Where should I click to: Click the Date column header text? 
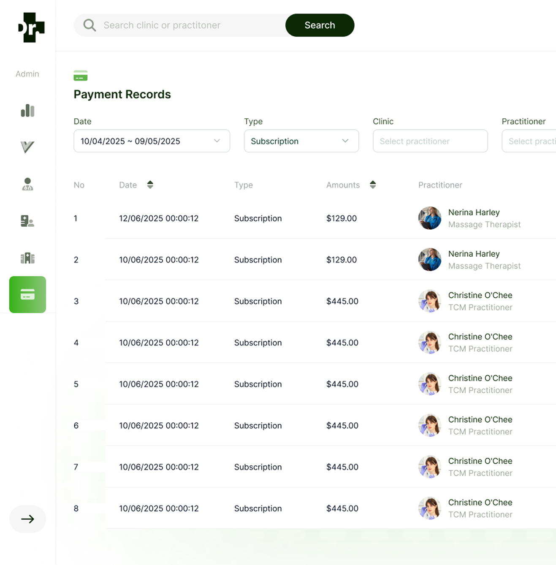click(x=128, y=185)
